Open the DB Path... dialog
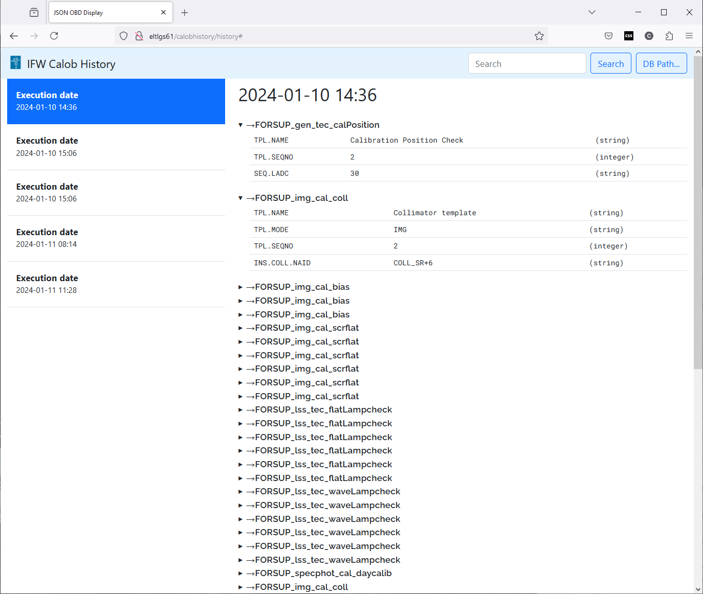703x594 pixels. point(661,64)
